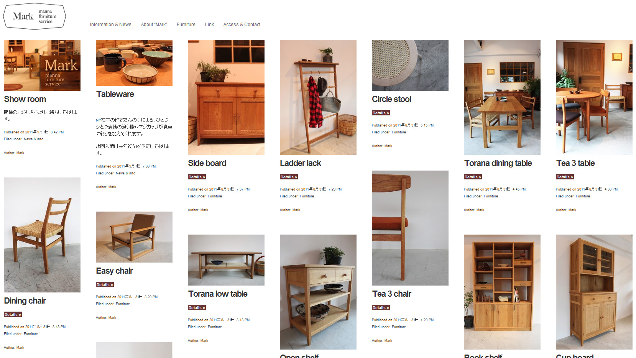Viewport: 636px width, 358px height.
Task: Open the Dining chair photo
Action: point(42,235)
